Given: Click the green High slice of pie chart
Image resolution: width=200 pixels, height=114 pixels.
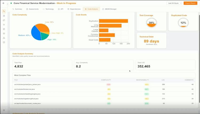Looking at the screenshot, I should [x=44, y=36].
